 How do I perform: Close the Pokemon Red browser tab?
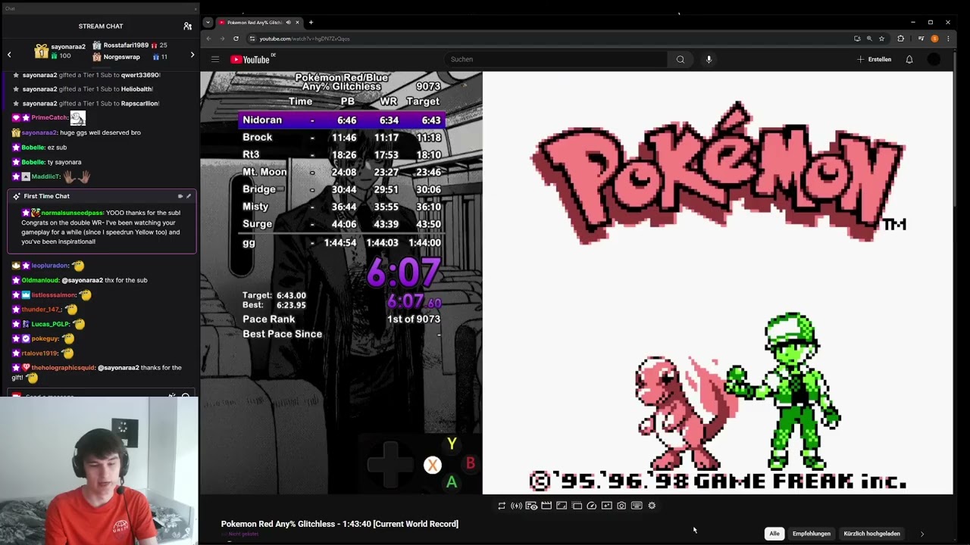[297, 22]
